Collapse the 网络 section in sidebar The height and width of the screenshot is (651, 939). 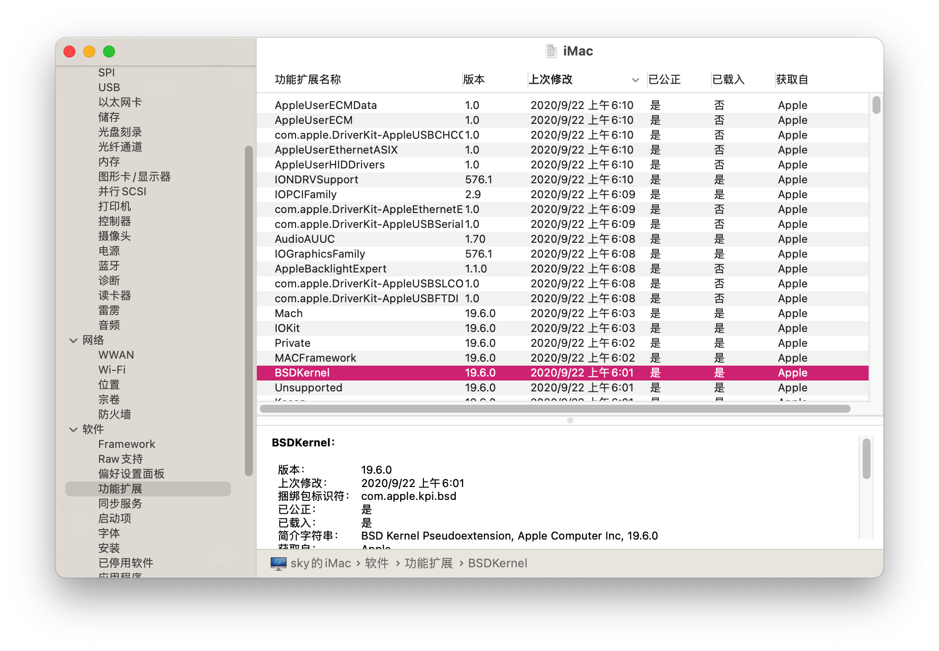(73, 340)
